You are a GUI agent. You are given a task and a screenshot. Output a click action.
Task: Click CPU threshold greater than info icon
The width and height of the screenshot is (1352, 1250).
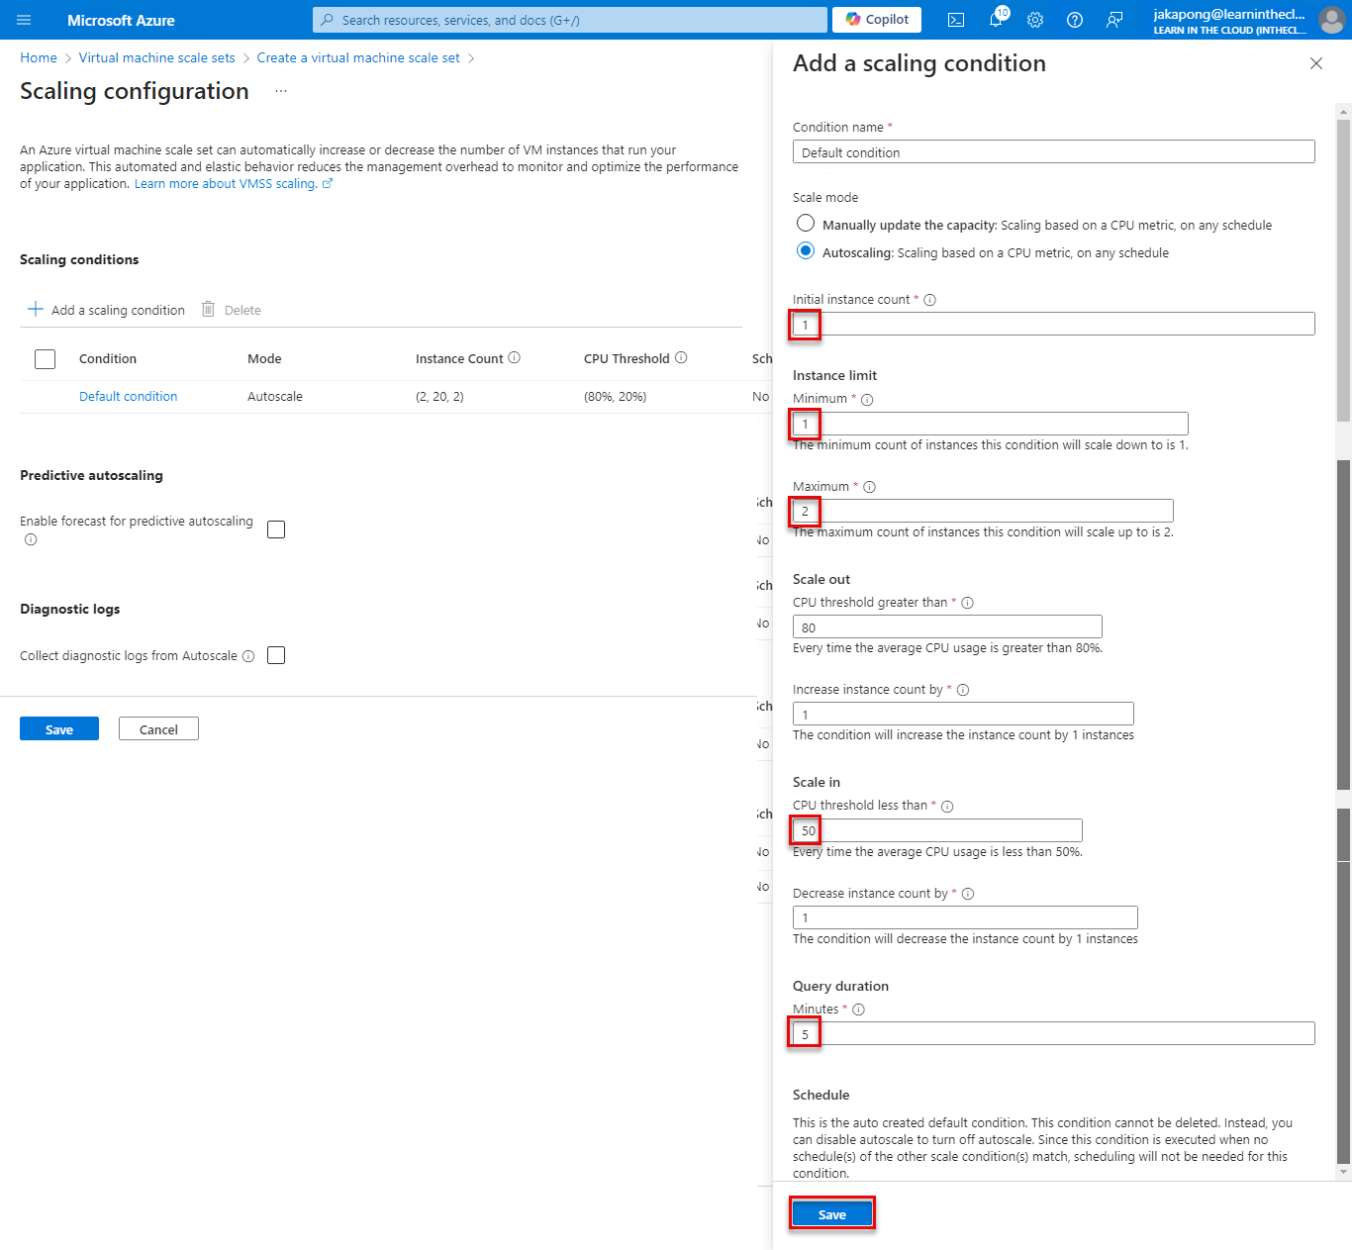(x=967, y=603)
